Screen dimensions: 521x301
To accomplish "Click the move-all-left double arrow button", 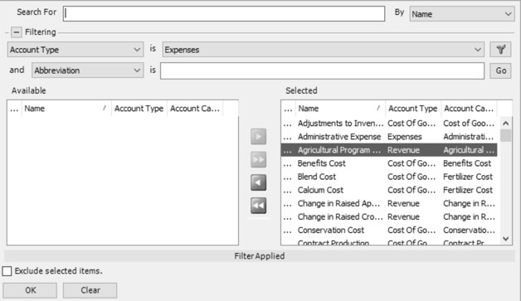I will (x=259, y=206).
